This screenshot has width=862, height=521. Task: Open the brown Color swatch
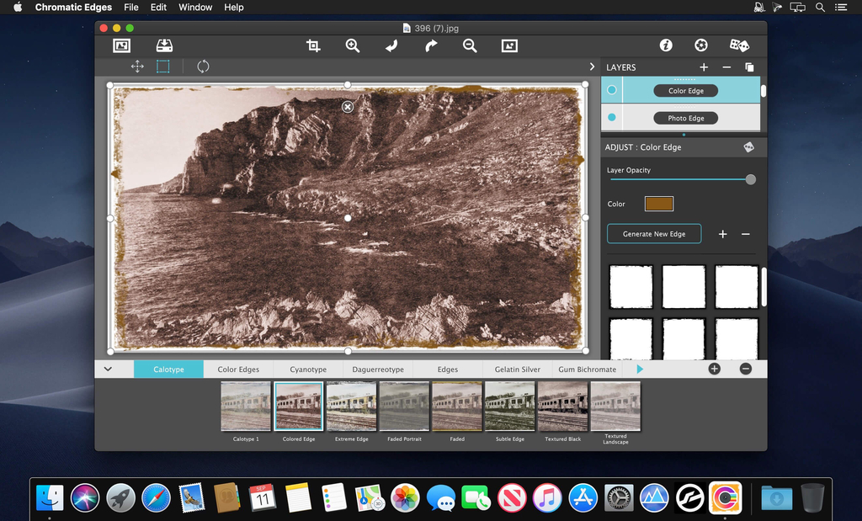658,204
